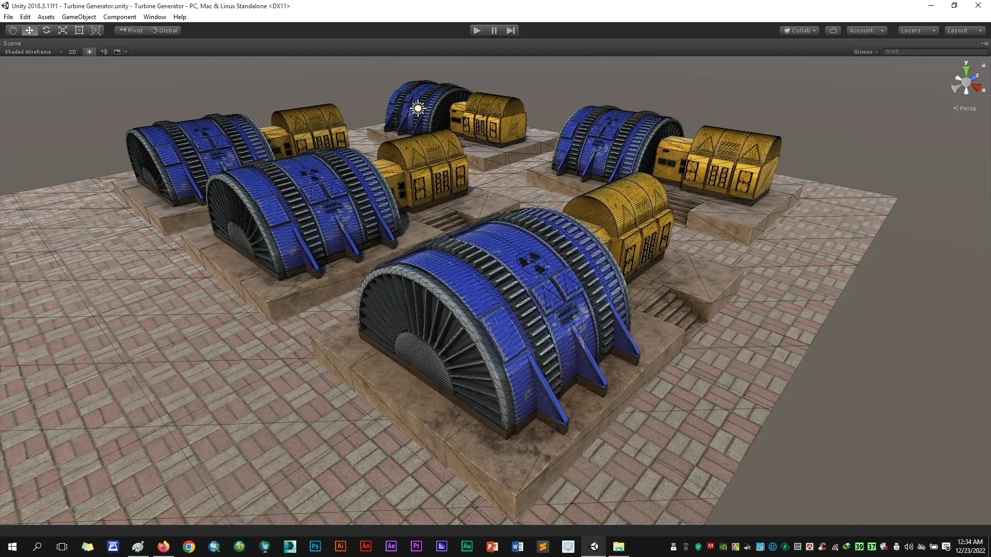The height and width of the screenshot is (557, 991).
Task: Toggle scene lighting on or off
Action: coord(89,52)
